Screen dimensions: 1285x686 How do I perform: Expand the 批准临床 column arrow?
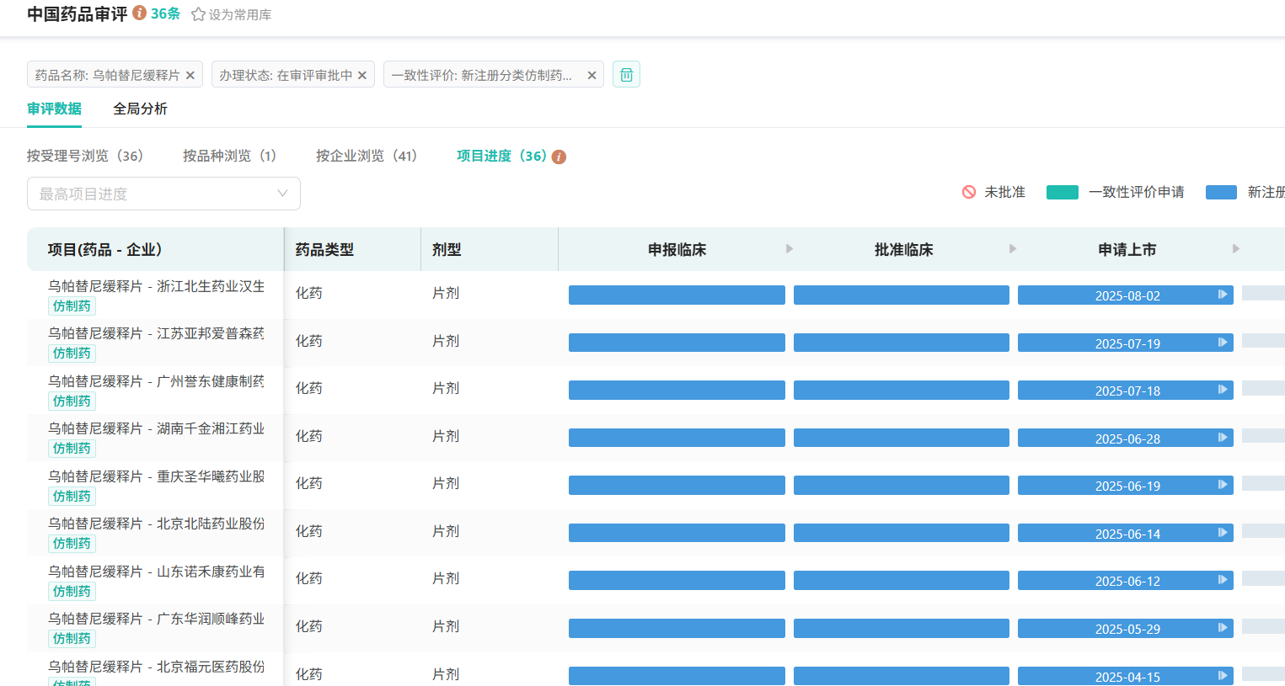[1013, 249]
